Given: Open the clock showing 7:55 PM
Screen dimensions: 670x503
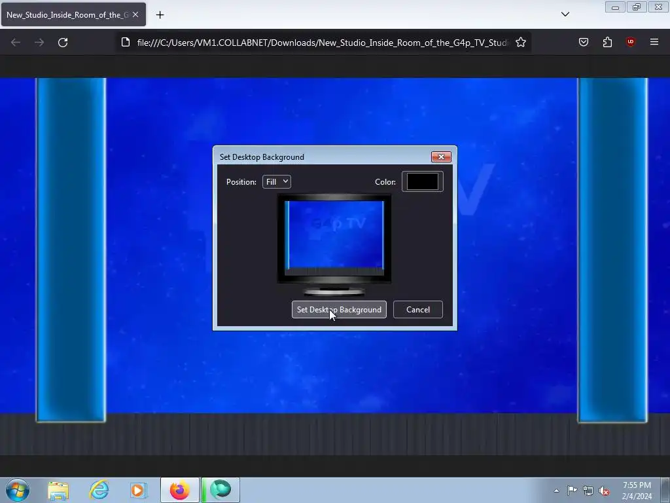Looking at the screenshot, I should coord(637,491).
